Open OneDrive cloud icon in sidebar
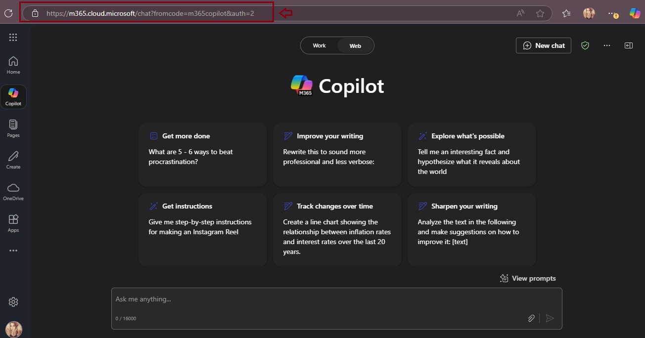 13,191
